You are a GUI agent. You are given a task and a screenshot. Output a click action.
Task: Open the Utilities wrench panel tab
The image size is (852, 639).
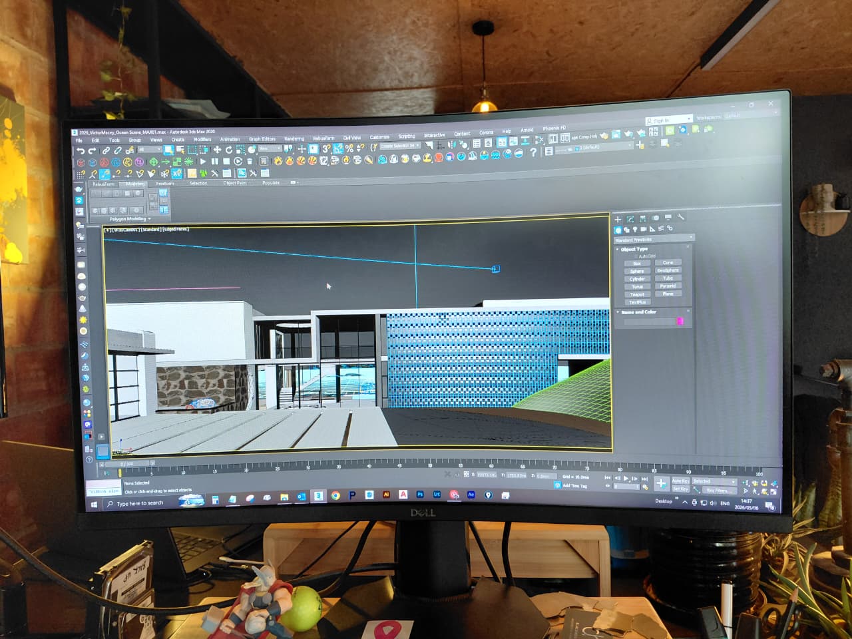coord(681,217)
